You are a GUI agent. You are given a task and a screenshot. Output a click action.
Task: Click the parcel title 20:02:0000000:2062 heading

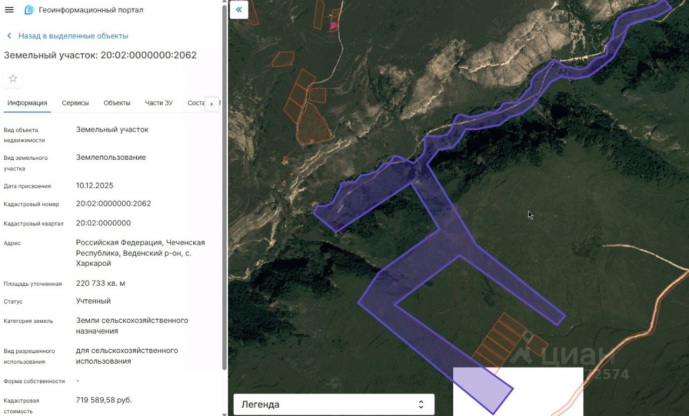(100, 55)
